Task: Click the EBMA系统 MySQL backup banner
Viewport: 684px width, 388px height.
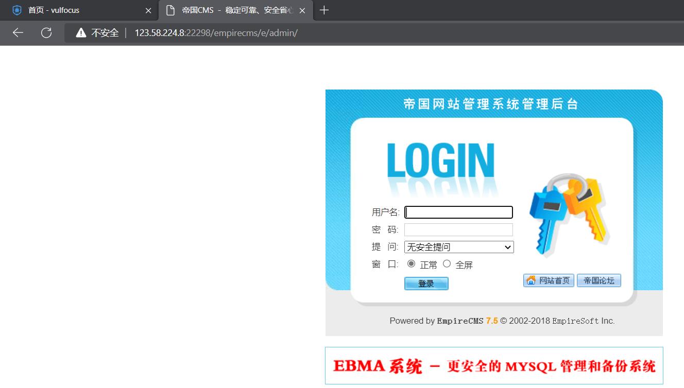Action: [x=494, y=366]
